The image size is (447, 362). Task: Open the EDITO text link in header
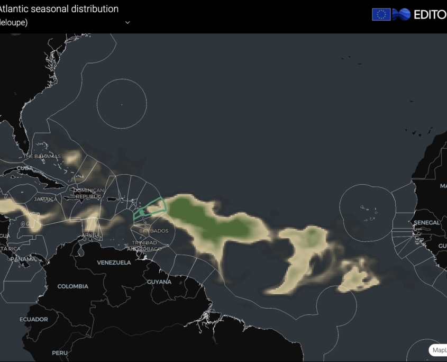coord(430,14)
